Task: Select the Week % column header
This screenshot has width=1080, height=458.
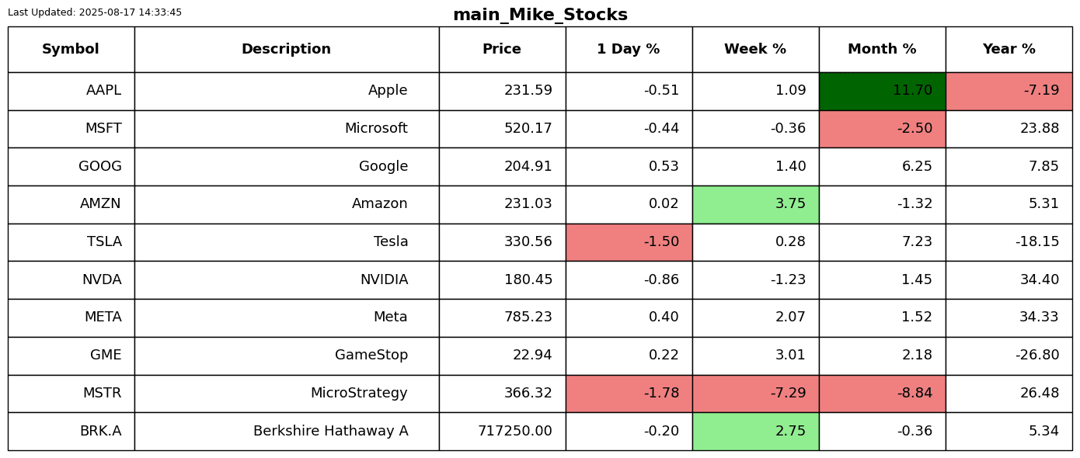Action: click(755, 50)
